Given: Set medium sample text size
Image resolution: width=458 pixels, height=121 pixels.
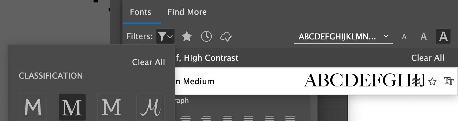Looking at the screenshot, I should click(423, 36).
